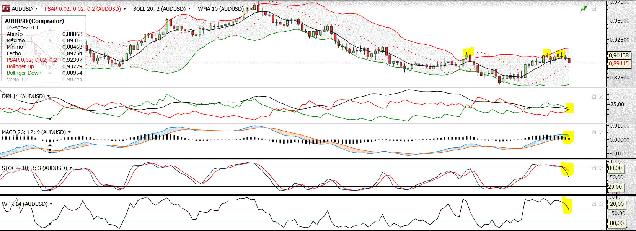The image size is (636, 231).
Task: Click the 20,00 level on stochastic axis
Action: [x=615, y=187]
